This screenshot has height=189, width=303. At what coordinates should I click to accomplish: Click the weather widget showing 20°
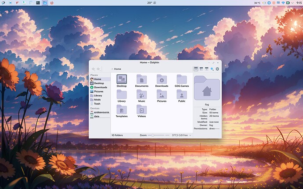(x=151, y=3)
